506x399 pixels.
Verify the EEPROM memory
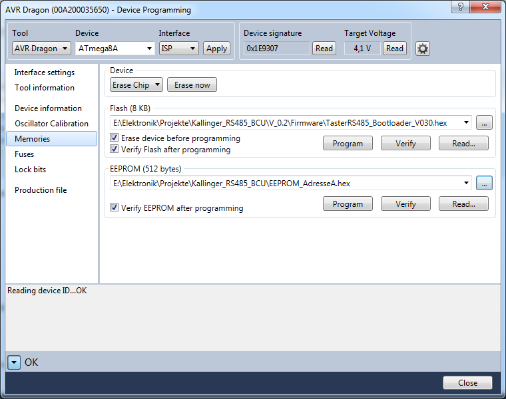coord(405,204)
